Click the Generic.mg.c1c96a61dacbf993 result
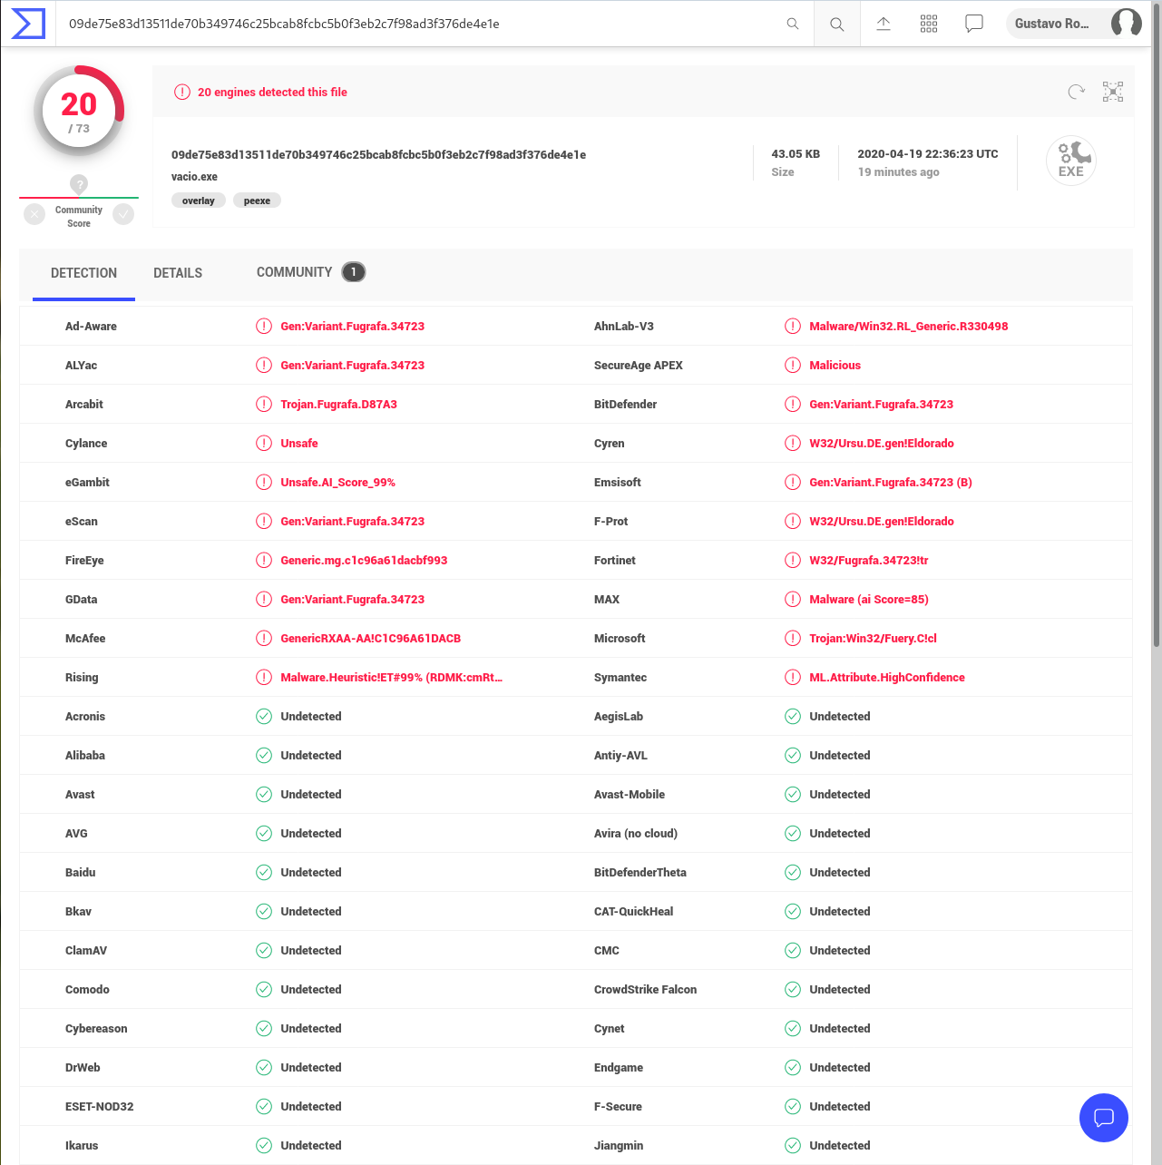The height and width of the screenshot is (1165, 1162). click(364, 561)
